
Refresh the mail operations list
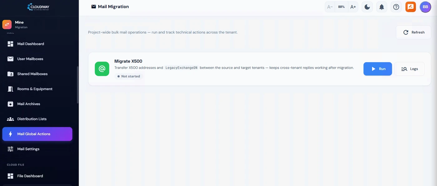pos(413,32)
